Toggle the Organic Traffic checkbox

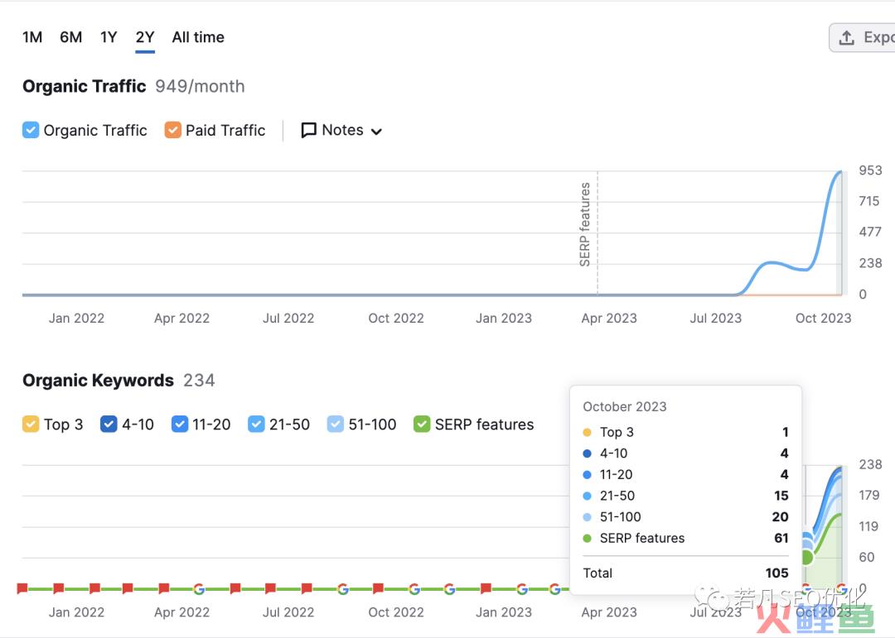[31, 130]
